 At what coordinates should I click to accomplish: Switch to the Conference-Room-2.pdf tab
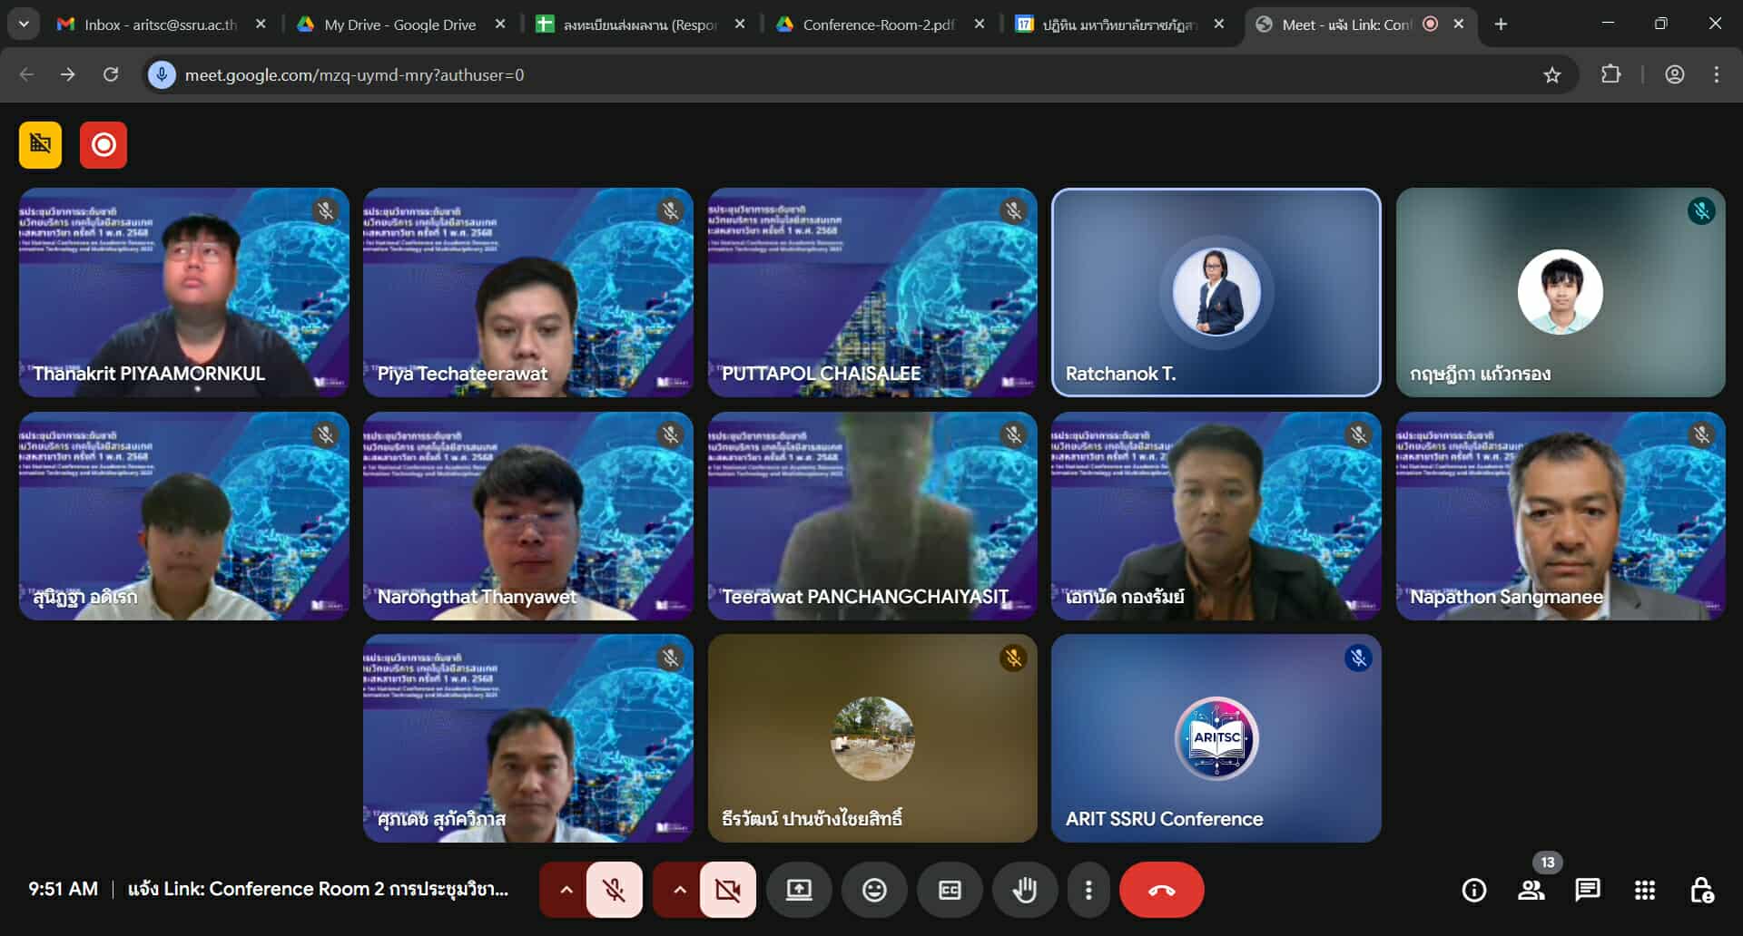[x=877, y=24]
